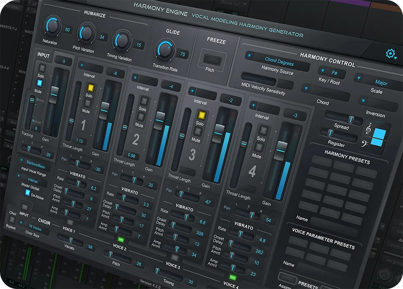Screen dimensions: 403x289
Task: Click the voice 1 Gain fader
Action: pos(104,111)
